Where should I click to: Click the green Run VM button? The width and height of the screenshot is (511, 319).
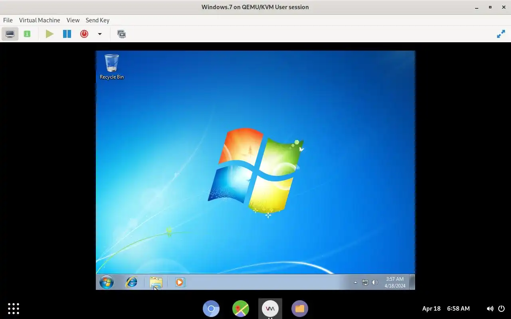(50, 34)
